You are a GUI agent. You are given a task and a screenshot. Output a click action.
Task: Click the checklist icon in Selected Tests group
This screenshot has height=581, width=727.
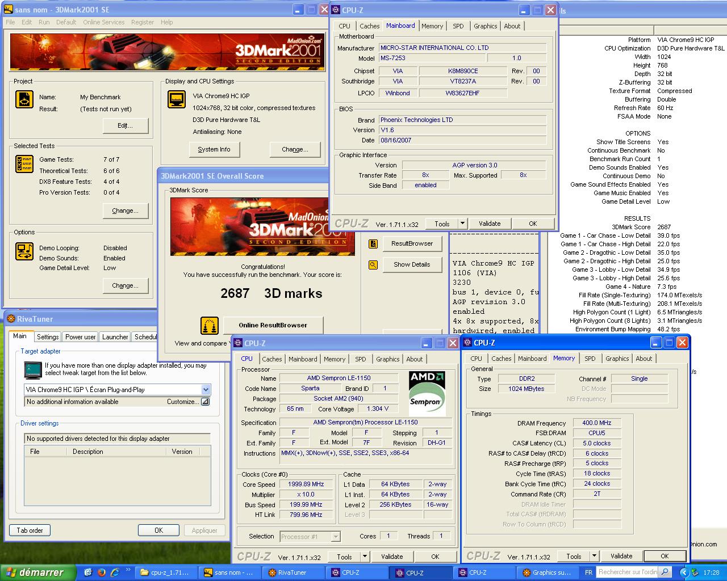point(24,164)
